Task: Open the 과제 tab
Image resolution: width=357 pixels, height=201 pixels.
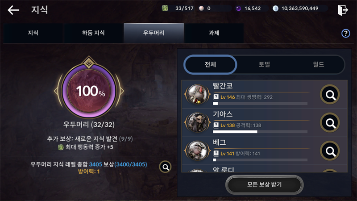Action: point(214,33)
